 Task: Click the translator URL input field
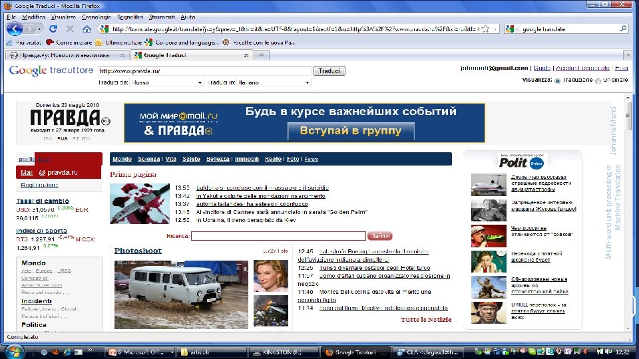pyautogui.click(x=204, y=71)
